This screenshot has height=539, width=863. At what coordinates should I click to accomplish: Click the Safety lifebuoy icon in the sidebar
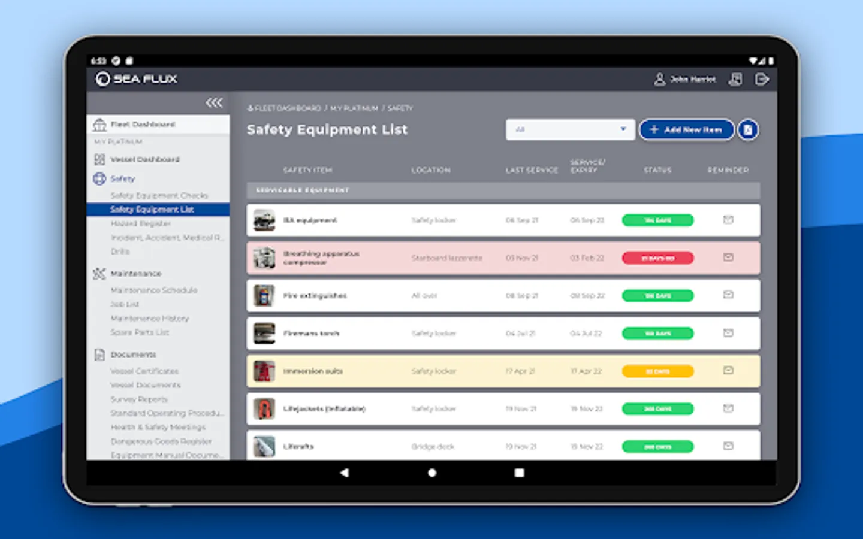point(99,178)
